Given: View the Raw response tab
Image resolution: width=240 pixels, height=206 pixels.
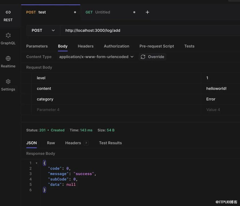Looking at the screenshot, I should coord(51,143).
